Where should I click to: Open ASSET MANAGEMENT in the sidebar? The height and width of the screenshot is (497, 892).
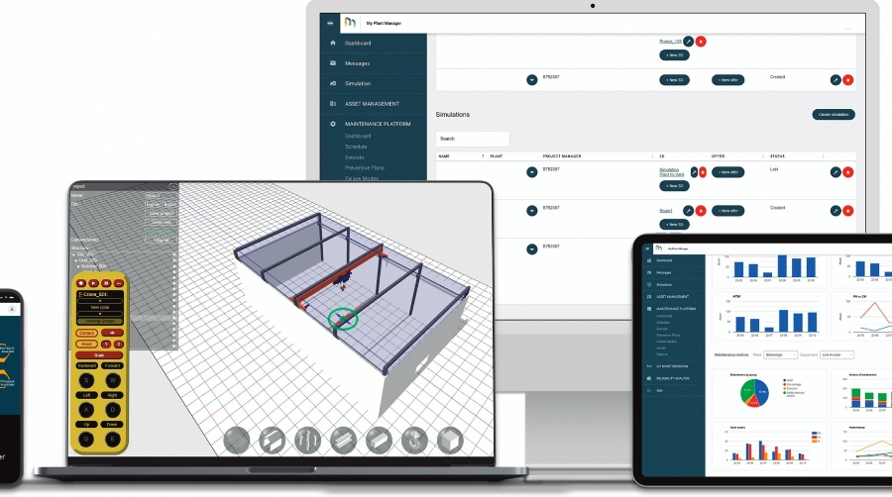(x=372, y=103)
